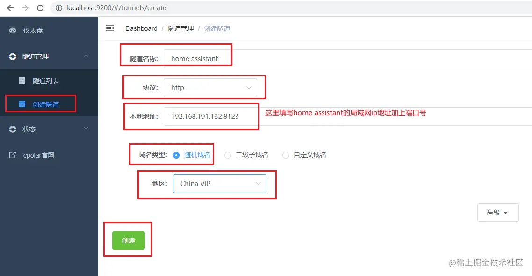
Task: Click the green 创建 button
Action: point(129,241)
